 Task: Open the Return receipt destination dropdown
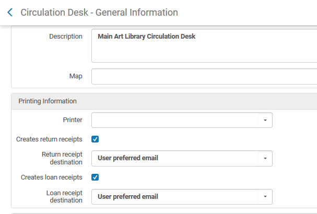tap(182, 158)
